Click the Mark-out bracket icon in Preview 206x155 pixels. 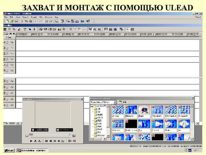(74, 141)
